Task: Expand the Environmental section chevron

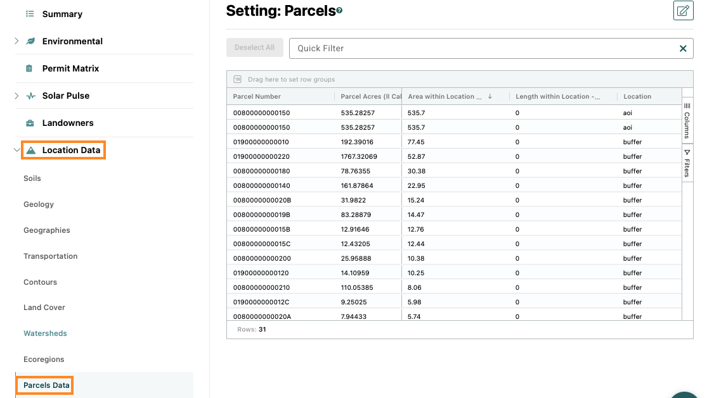Action: [16, 41]
